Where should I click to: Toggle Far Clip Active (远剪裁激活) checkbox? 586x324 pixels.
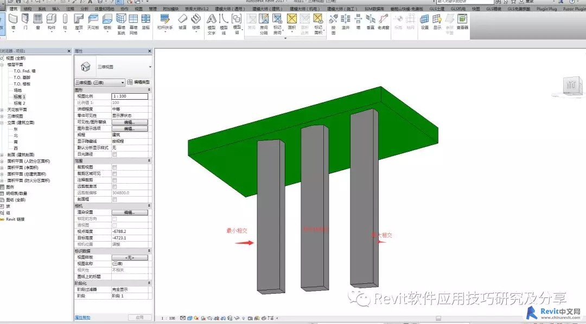point(114,186)
